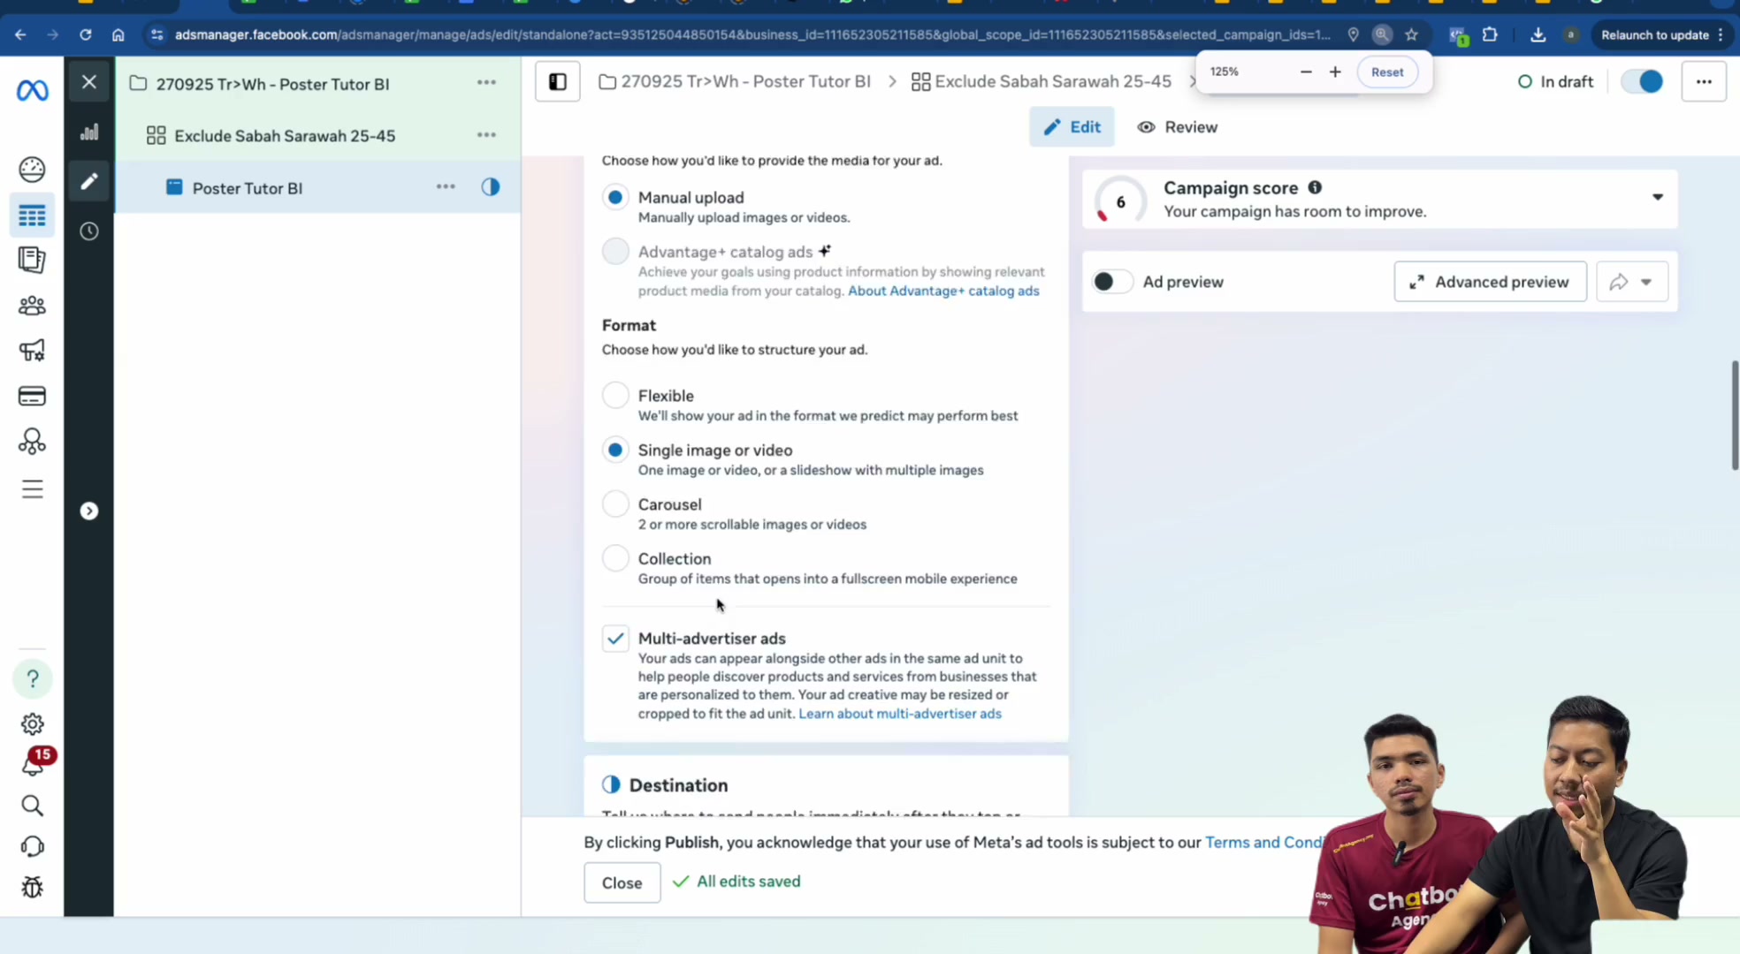Expand the Campaign score panel arrow
This screenshot has width=1740, height=954.
tap(1658, 197)
